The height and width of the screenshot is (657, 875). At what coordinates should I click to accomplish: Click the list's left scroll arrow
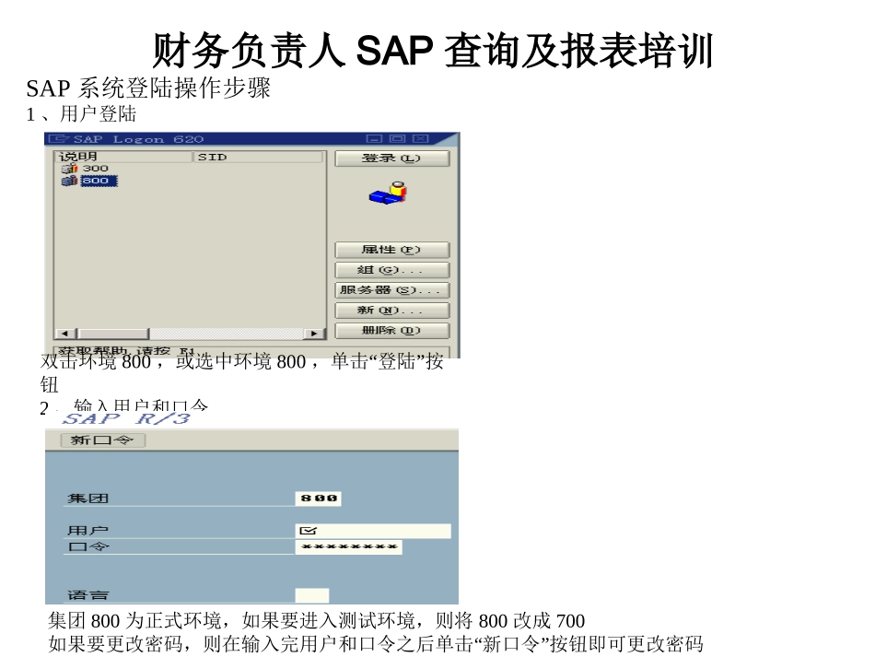65,334
